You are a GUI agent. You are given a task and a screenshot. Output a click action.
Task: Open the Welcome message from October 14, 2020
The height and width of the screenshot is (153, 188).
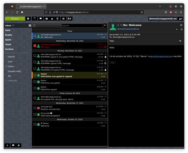70,124
